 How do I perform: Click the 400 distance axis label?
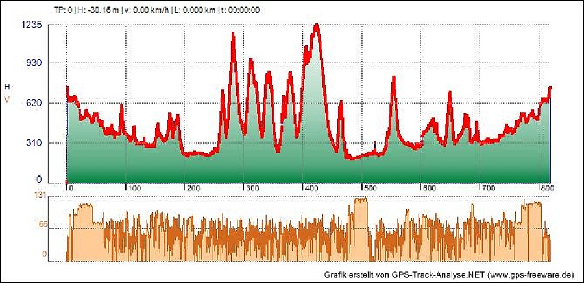[310, 188]
